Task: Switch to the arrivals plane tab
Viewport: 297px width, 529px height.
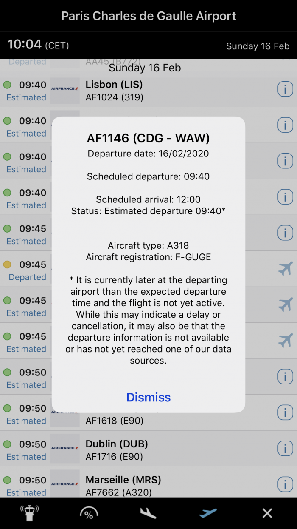Action: click(x=148, y=513)
